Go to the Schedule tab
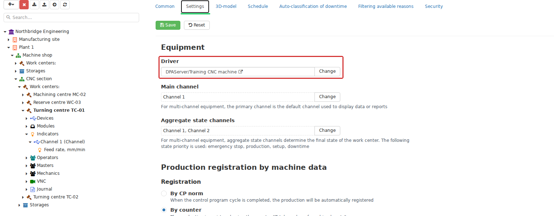 tap(258, 6)
